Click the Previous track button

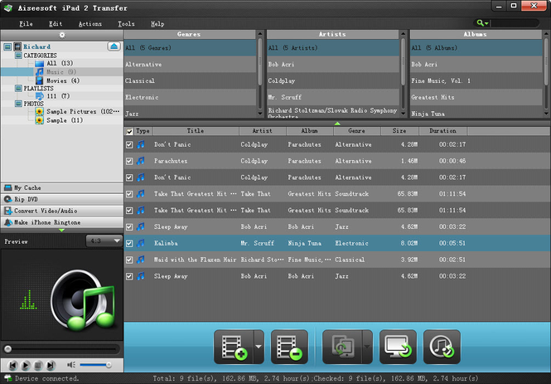pos(12,366)
